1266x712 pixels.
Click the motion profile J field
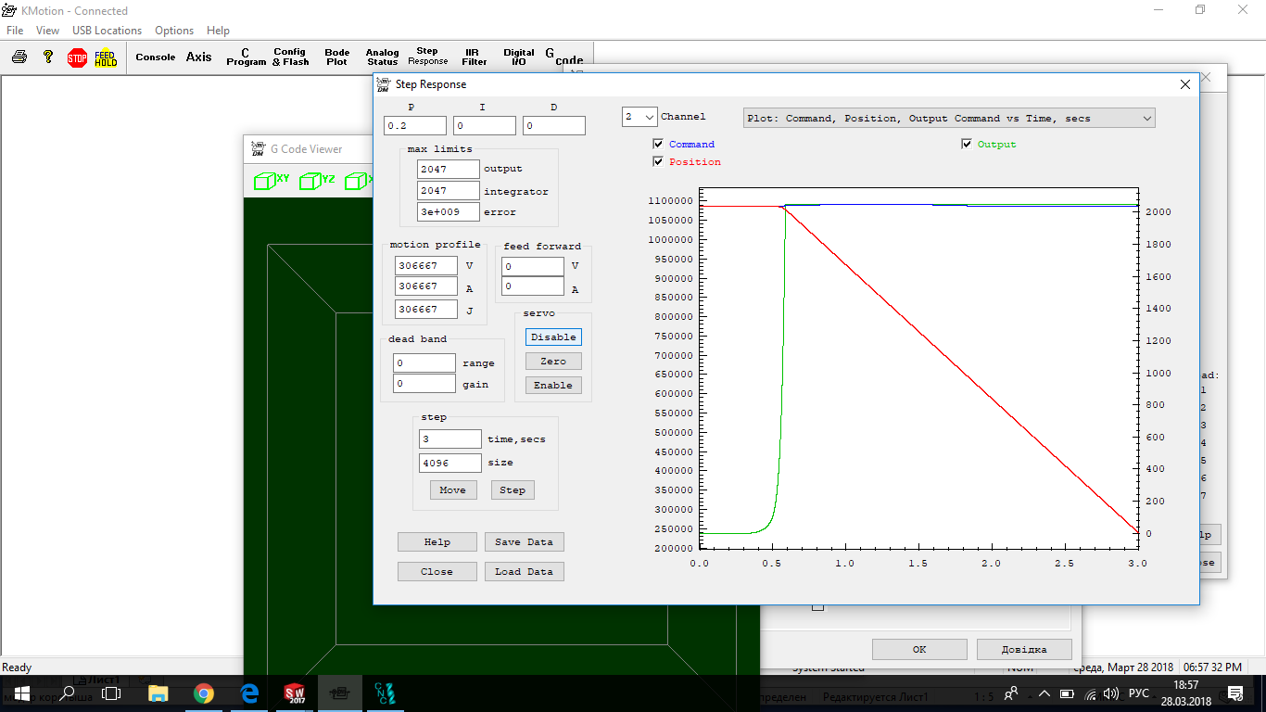[x=426, y=309]
